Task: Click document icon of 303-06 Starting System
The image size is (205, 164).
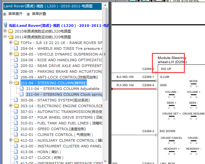Action: [x=16, y=100]
